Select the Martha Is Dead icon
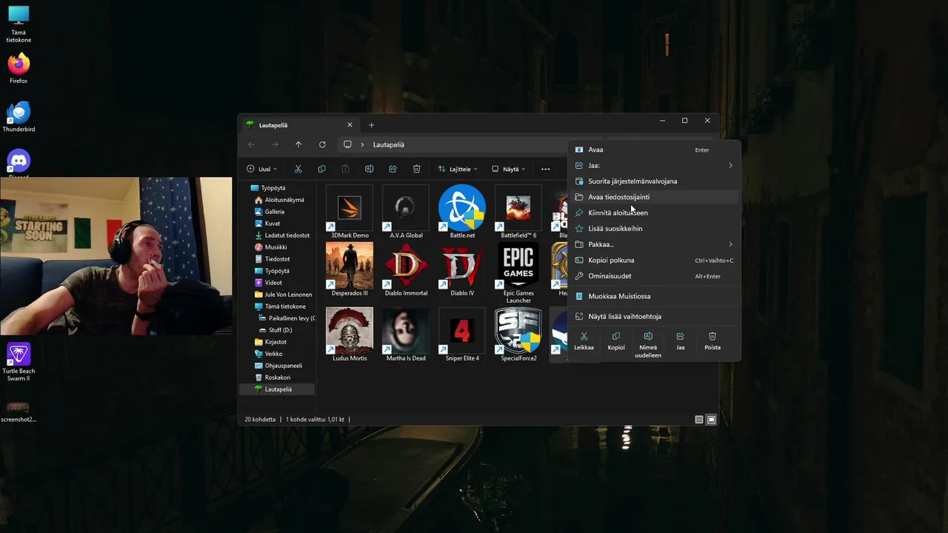The image size is (948, 533). pyautogui.click(x=406, y=331)
